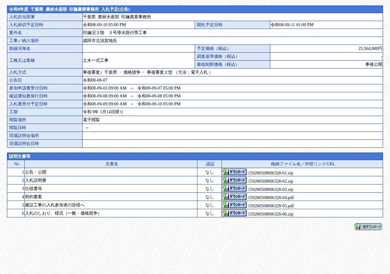Select document name 契約書案
Viewport: 390px width, 274px height.
[34, 197]
